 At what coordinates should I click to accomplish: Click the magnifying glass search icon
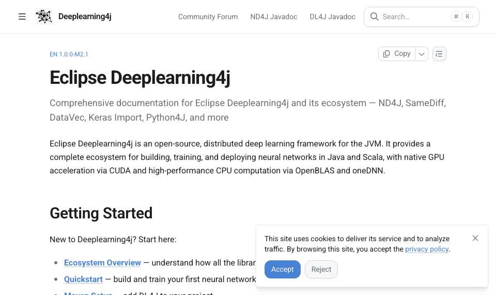[x=374, y=17]
